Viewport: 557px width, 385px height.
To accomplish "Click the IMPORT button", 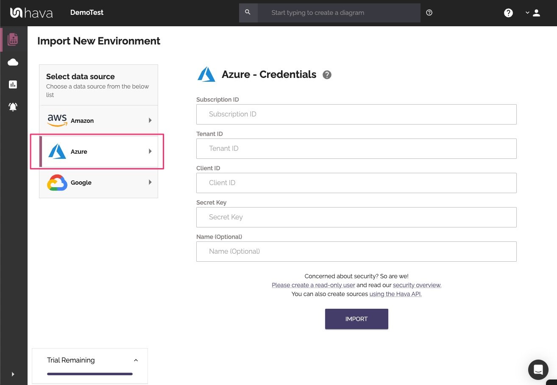I will 356,319.
